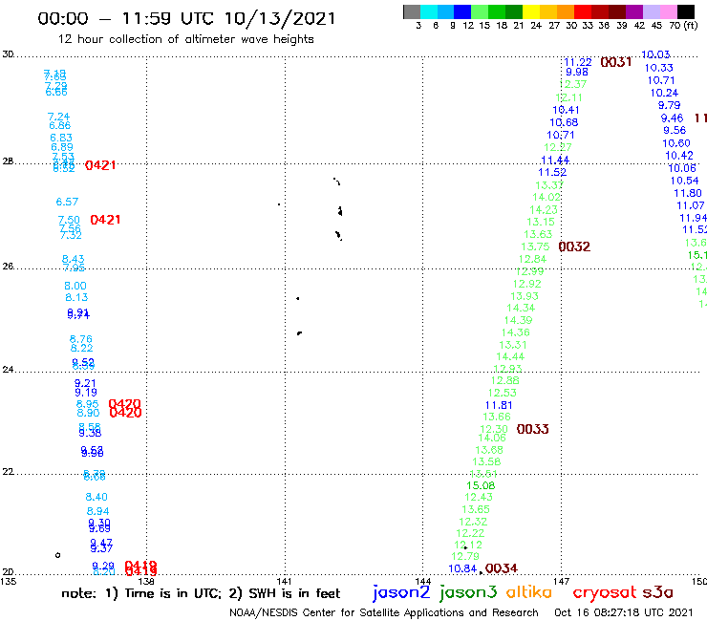Select the value '14.39'
Viewport: 707px width, 621px height.
pyautogui.click(x=518, y=320)
